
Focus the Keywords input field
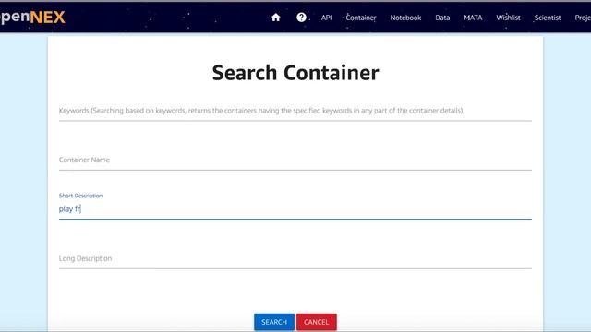pos(295,111)
